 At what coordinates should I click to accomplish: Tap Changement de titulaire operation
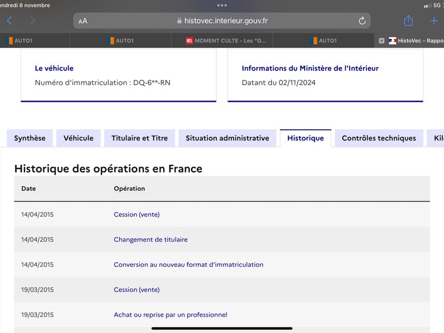tap(150, 240)
